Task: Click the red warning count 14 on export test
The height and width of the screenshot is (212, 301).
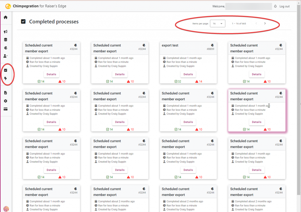Action: pos(199,81)
